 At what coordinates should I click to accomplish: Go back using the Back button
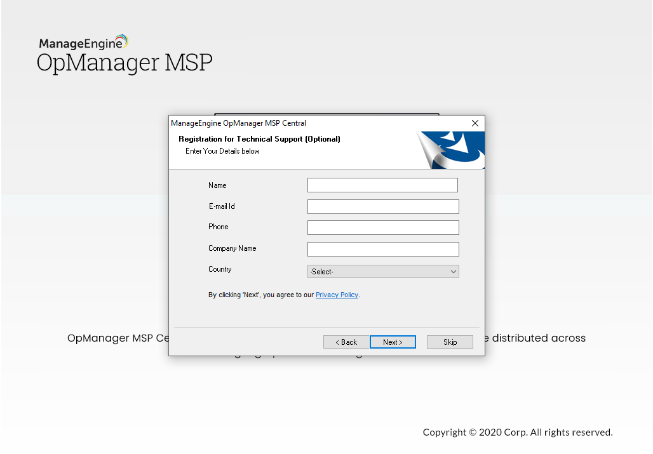[x=346, y=342]
